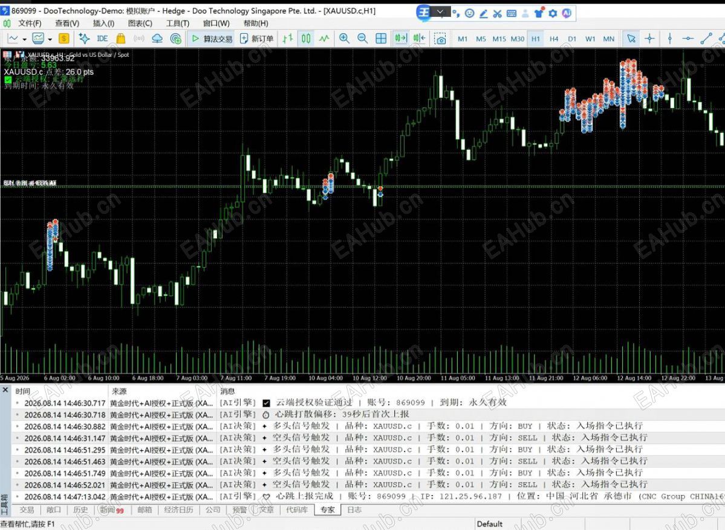Open the cloud VPS hosting icon

(x=157, y=39)
